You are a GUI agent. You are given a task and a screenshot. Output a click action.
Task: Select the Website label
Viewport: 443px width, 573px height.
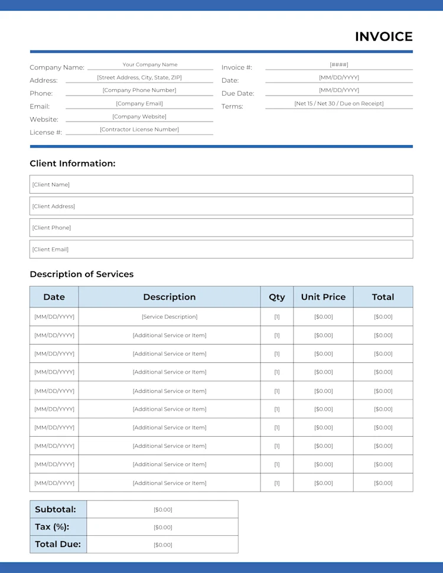tap(44, 119)
